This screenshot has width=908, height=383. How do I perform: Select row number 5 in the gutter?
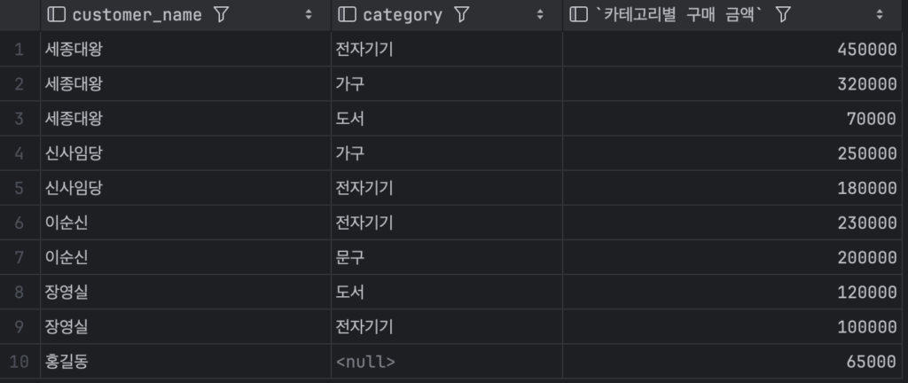click(20, 188)
